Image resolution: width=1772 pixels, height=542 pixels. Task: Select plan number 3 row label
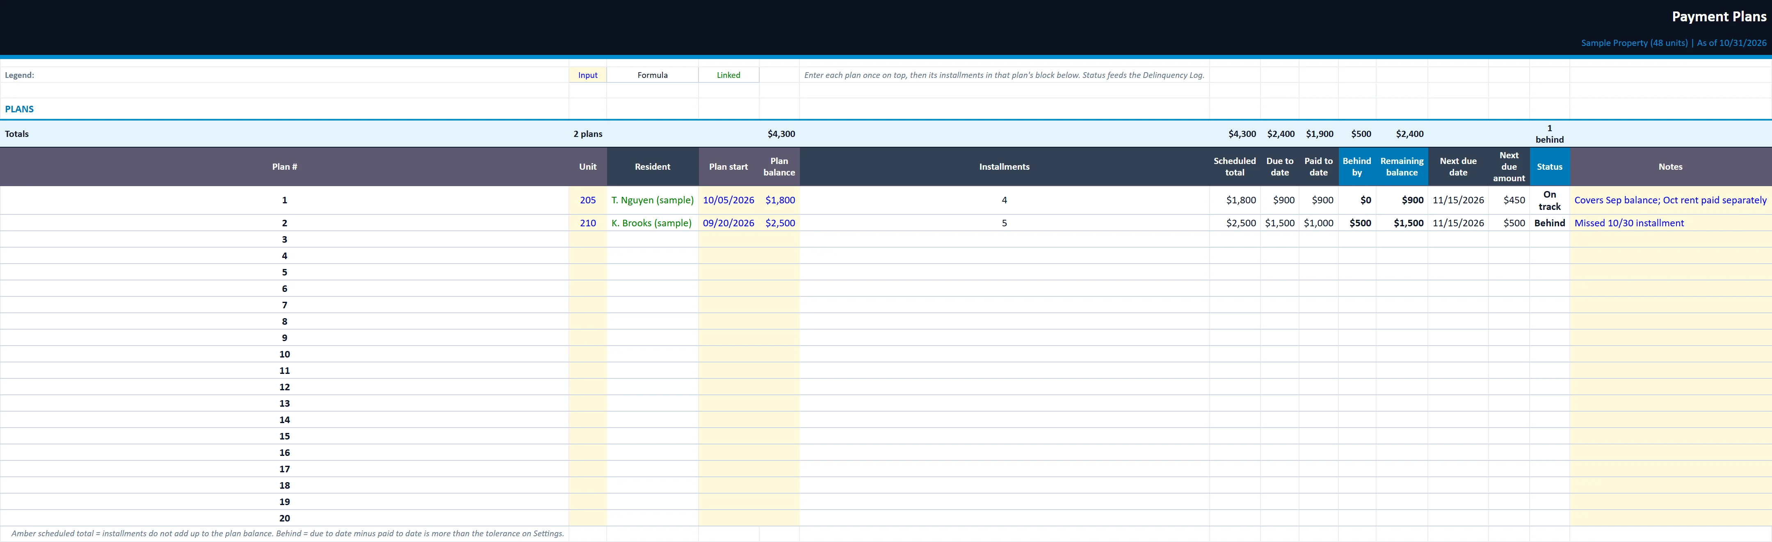point(284,239)
